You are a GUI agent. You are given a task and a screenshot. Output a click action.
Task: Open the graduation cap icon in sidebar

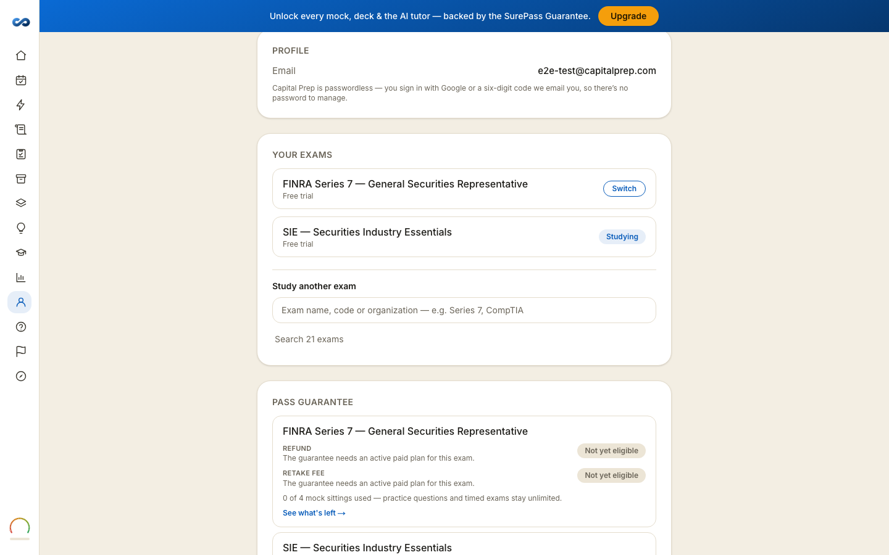coord(21,253)
